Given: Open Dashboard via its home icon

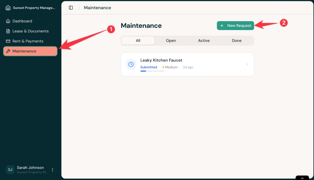Looking at the screenshot, I should (x=7, y=21).
